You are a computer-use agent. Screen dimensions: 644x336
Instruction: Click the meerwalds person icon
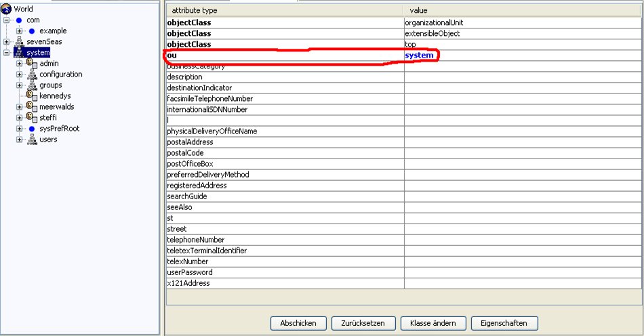32,106
